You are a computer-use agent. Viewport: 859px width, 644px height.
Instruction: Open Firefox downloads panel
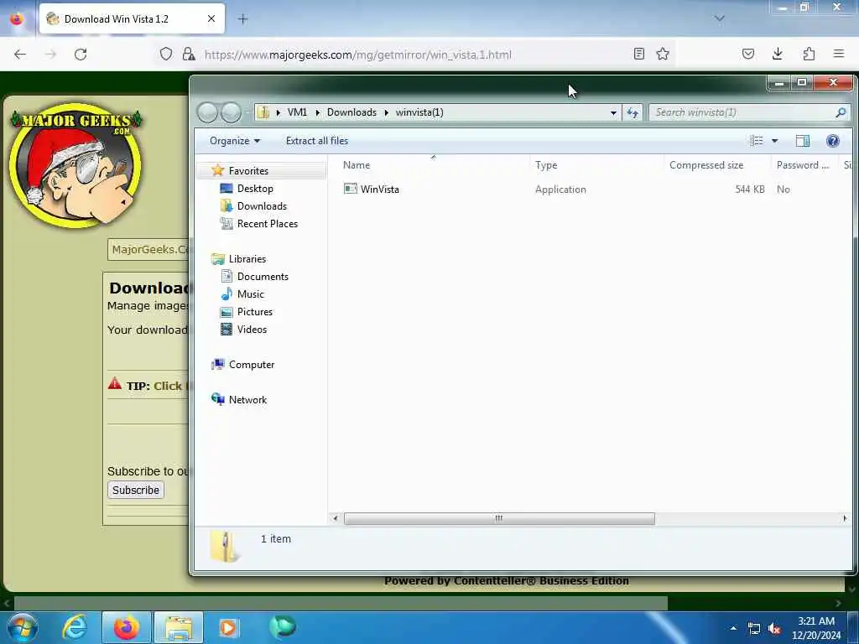pyautogui.click(x=778, y=54)
